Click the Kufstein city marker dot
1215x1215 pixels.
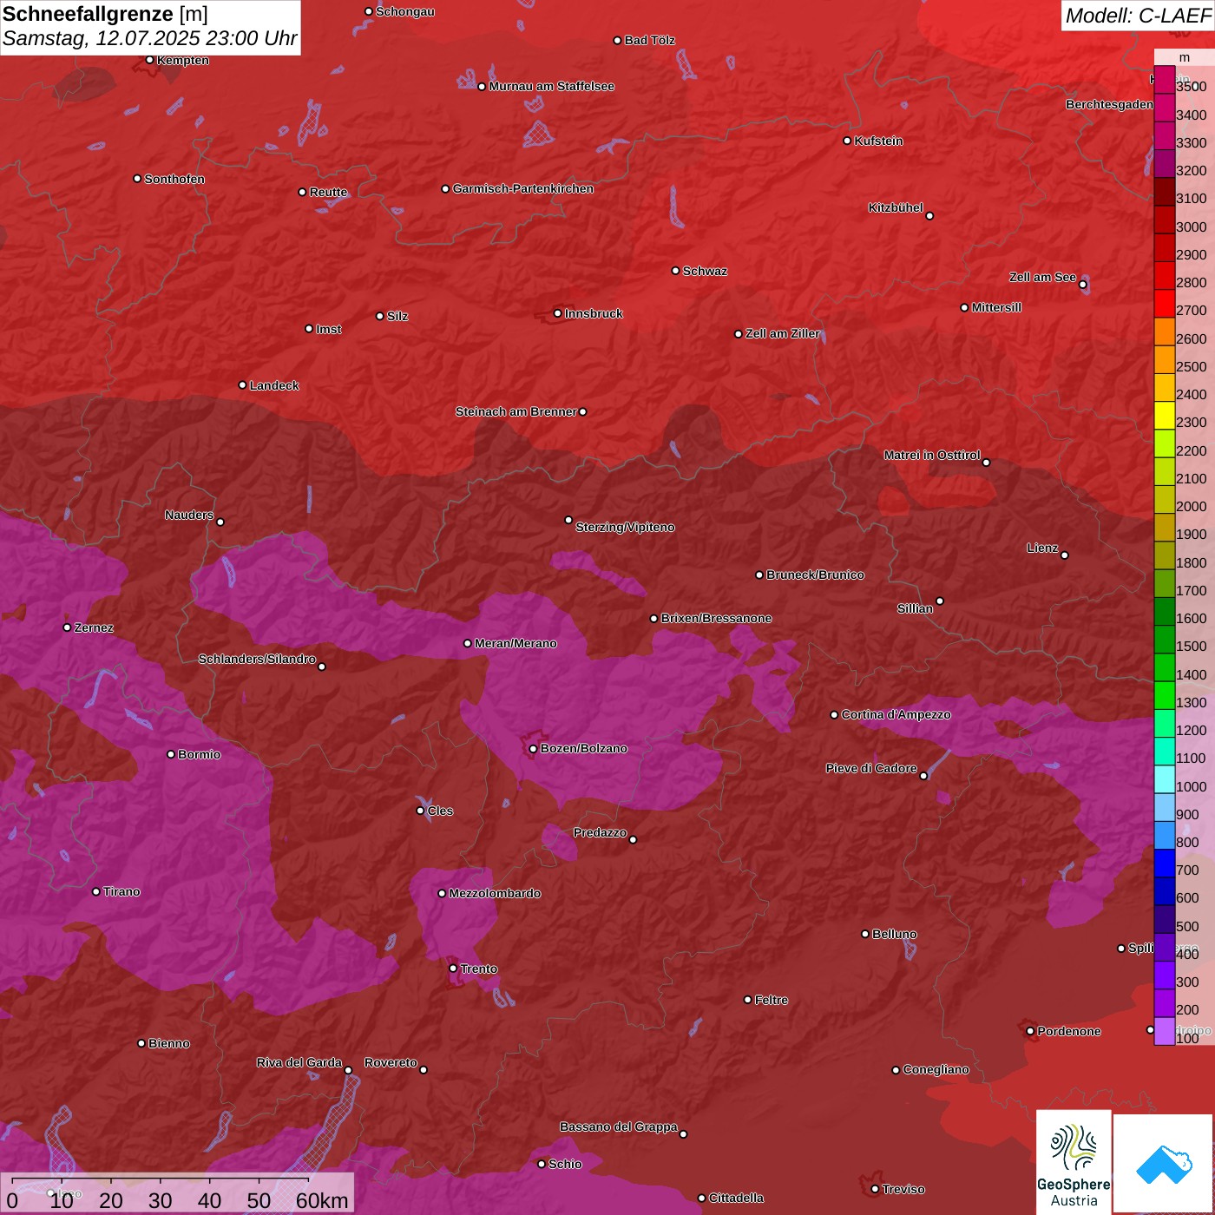tap(847, 141)
